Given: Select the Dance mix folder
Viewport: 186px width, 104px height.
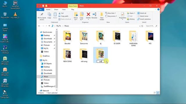Looking at the screenshot, I should tap(84, 38).
